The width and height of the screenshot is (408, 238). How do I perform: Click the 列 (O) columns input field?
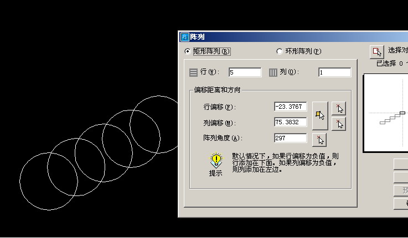click(334, 72)
